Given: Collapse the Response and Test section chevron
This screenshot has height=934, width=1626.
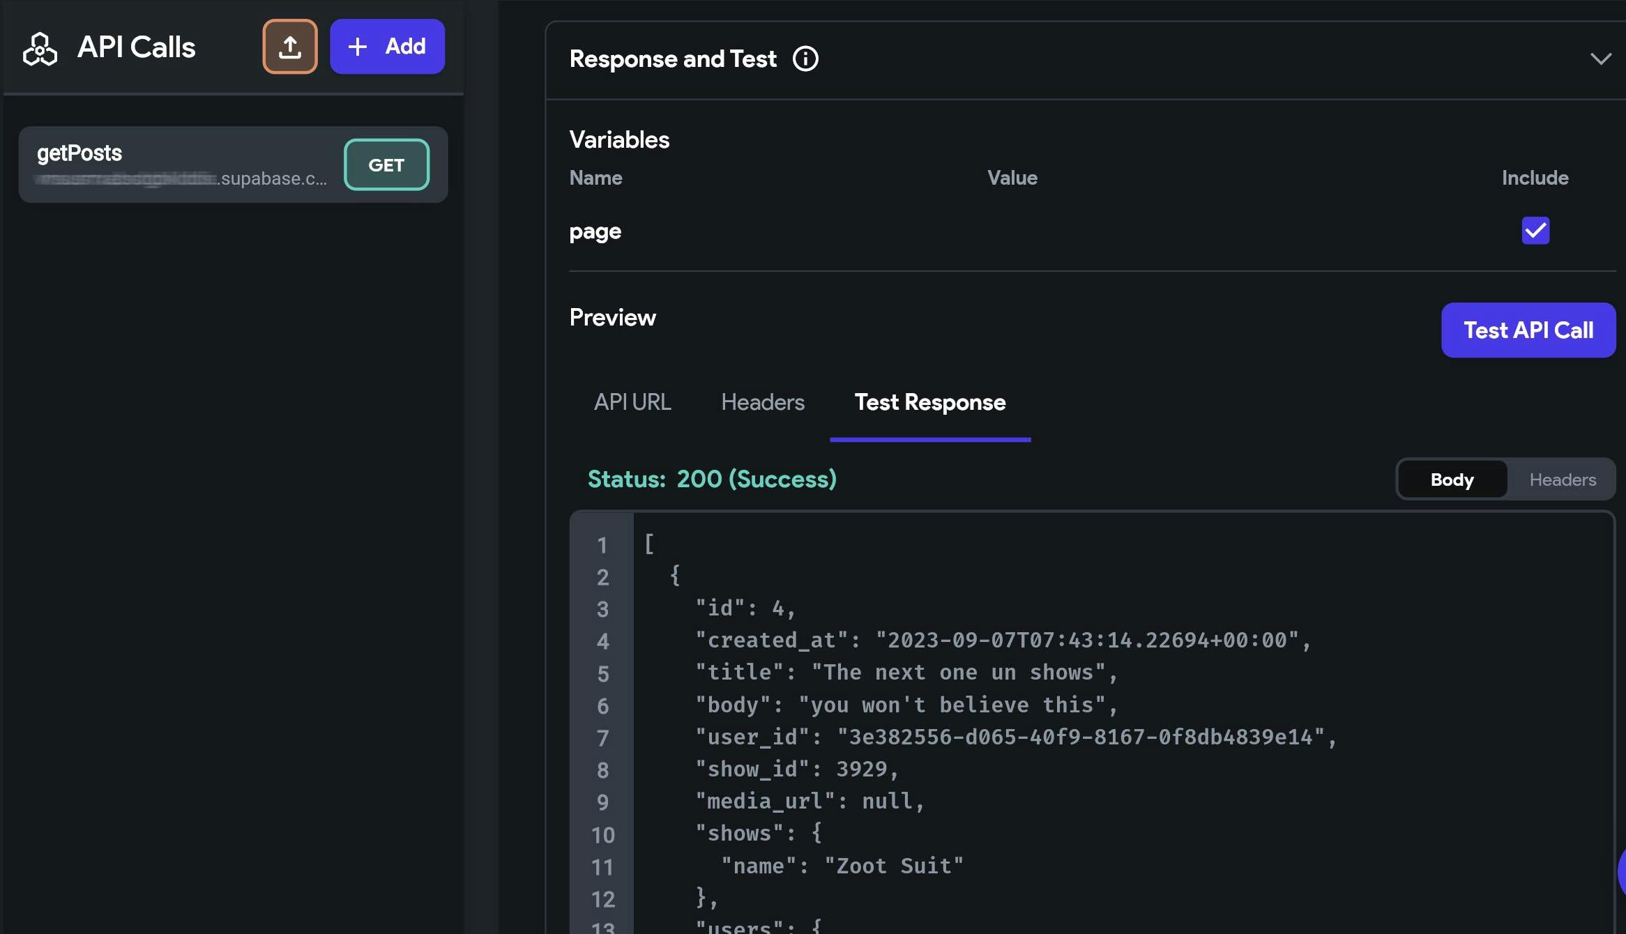Looking at the screenshot, I should (x=1600, y=59).
